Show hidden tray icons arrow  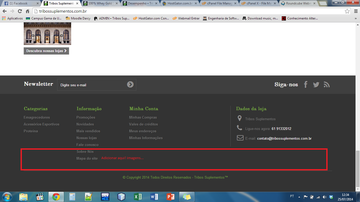click(299, 197)
